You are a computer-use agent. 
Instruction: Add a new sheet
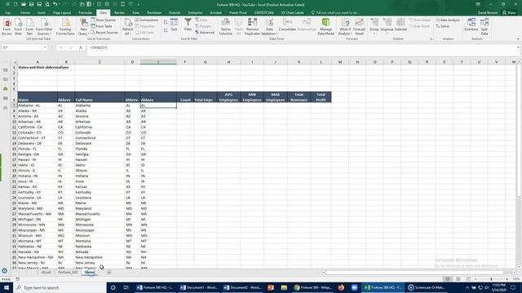tap(108, 272)
